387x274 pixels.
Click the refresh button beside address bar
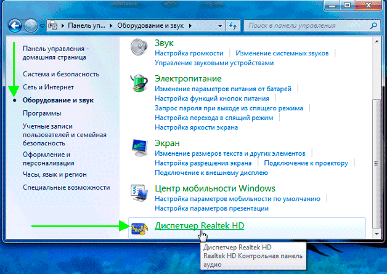(x=233, y=26)
